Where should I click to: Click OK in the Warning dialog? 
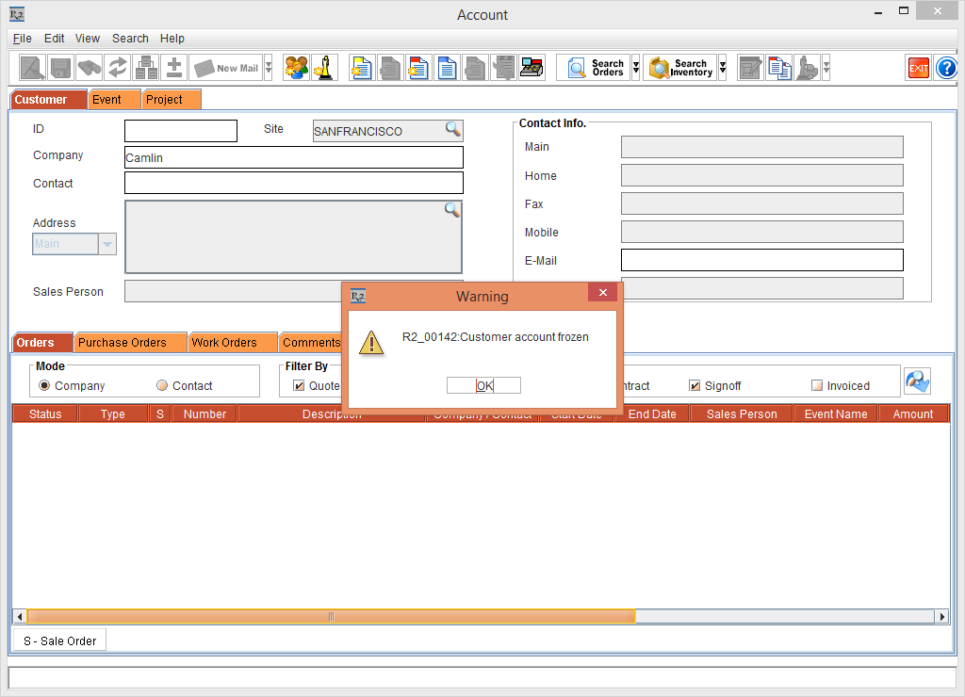pyautogui.click(x=483, y=385)
